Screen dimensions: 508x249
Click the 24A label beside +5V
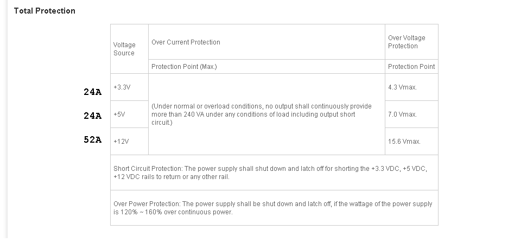pyautogui.click(x=93, y=116)
